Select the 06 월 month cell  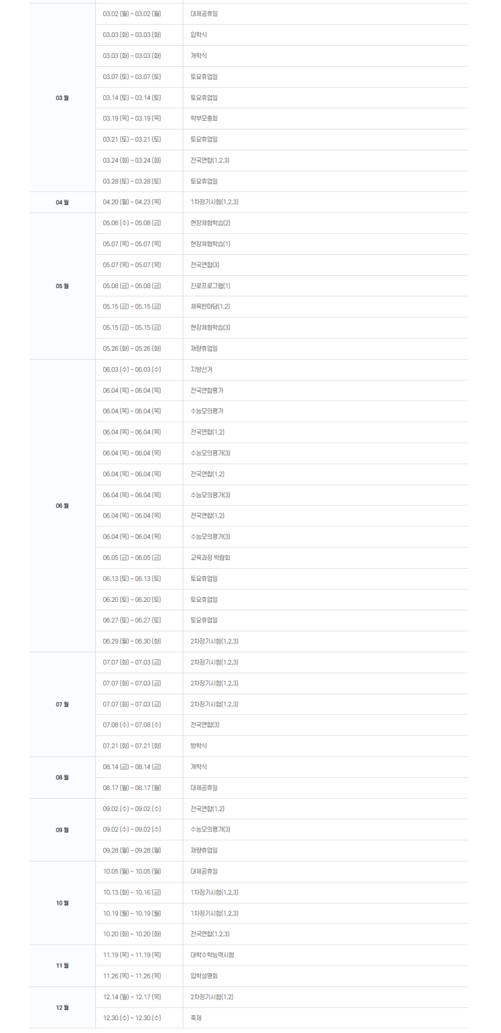(62, 505)
